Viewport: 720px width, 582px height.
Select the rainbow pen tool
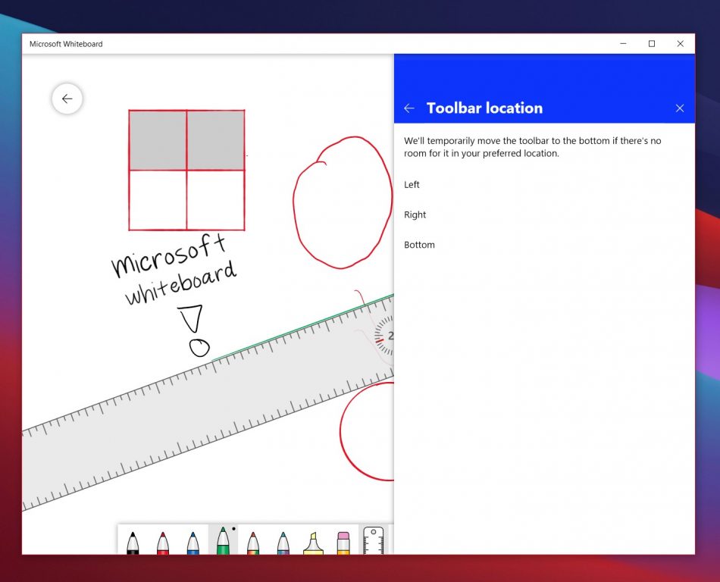point(253,542)
